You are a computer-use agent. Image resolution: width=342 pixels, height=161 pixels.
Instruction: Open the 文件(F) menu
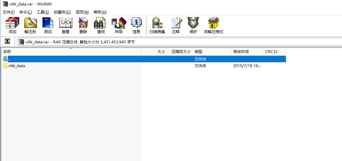8,12
